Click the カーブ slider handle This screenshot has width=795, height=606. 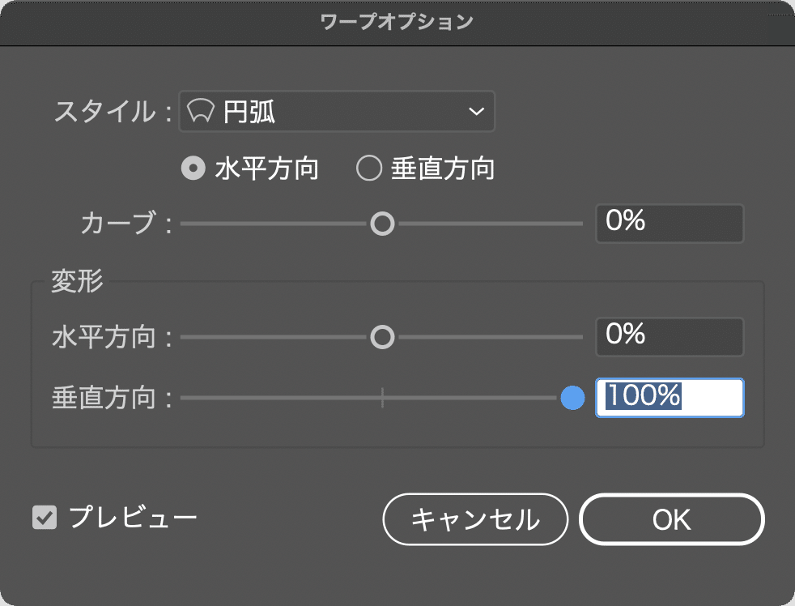click(382, 223)
